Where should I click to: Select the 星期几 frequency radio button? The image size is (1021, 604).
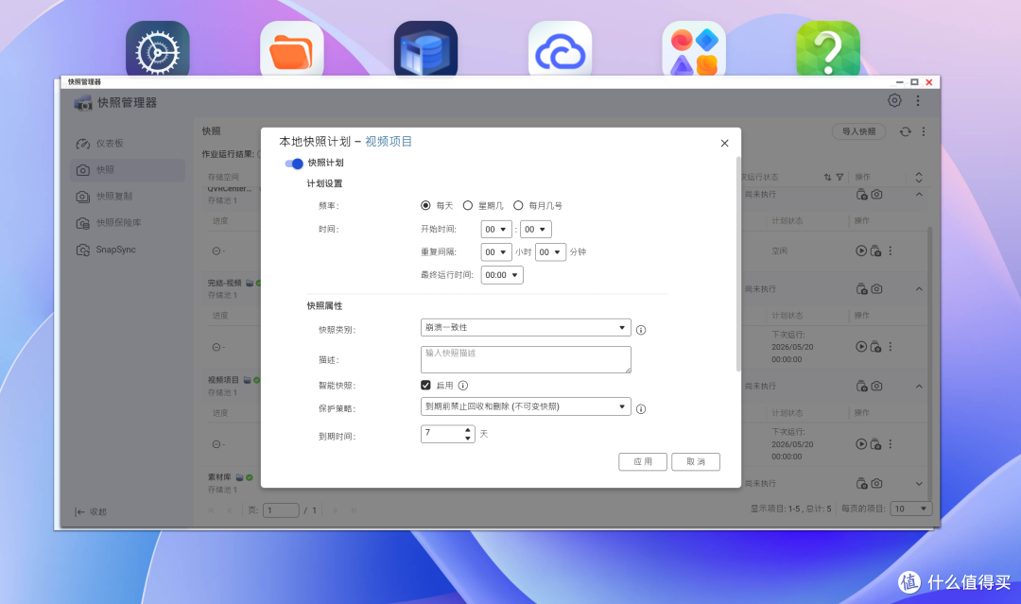468,205
